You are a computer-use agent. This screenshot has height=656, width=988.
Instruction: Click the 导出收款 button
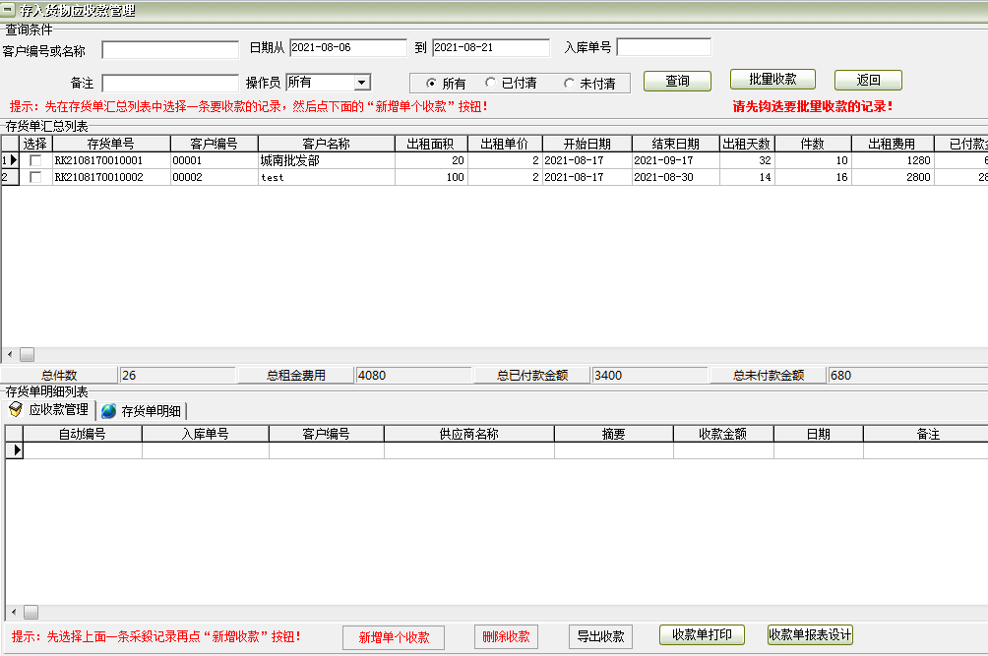(x=600, y=636)
